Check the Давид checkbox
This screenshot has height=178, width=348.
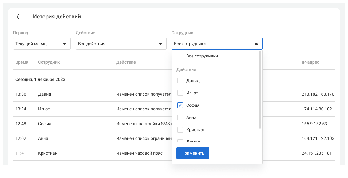point(180,81)
